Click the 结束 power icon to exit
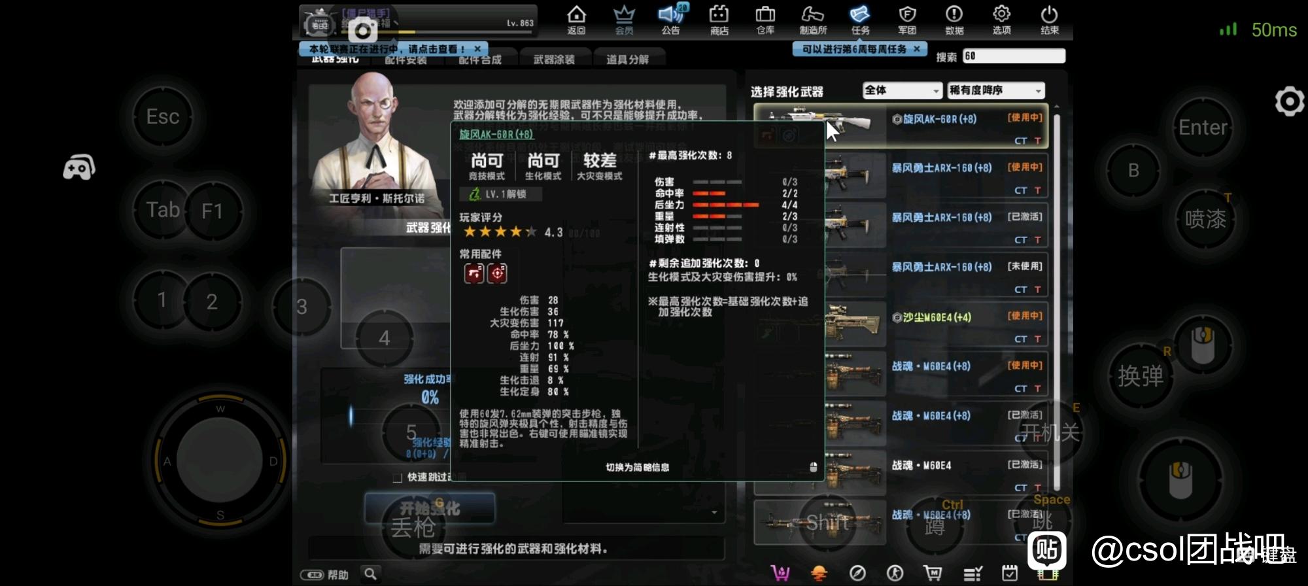 click(x=1050, y=20)
